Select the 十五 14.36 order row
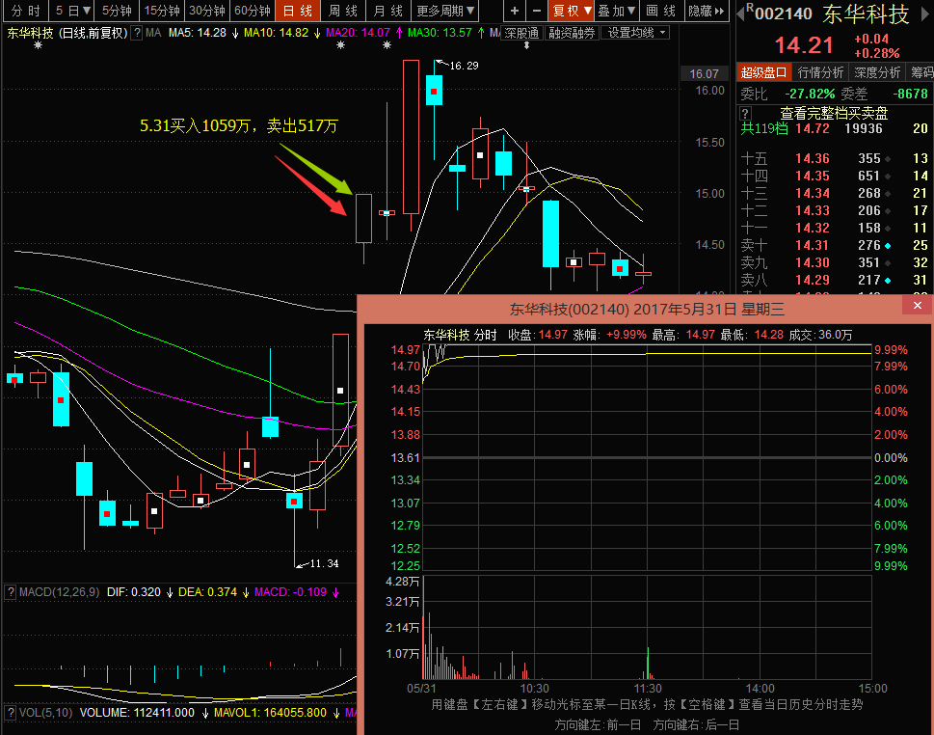 coord(835,158)
